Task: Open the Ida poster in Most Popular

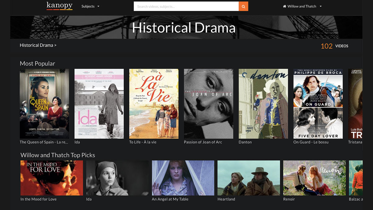Action: pos(99,104)
